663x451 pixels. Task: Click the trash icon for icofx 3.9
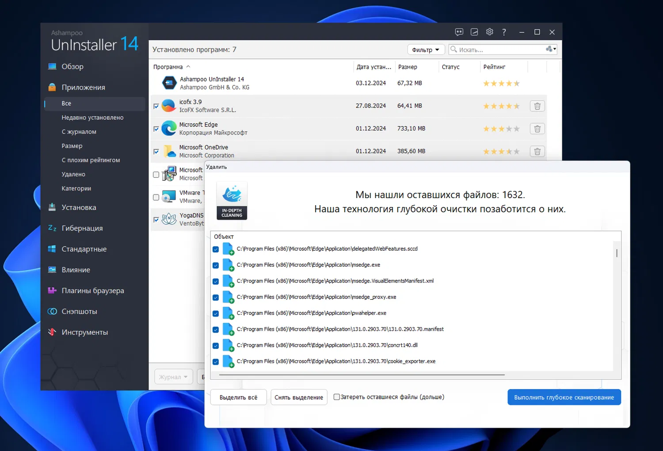[537, 106]
